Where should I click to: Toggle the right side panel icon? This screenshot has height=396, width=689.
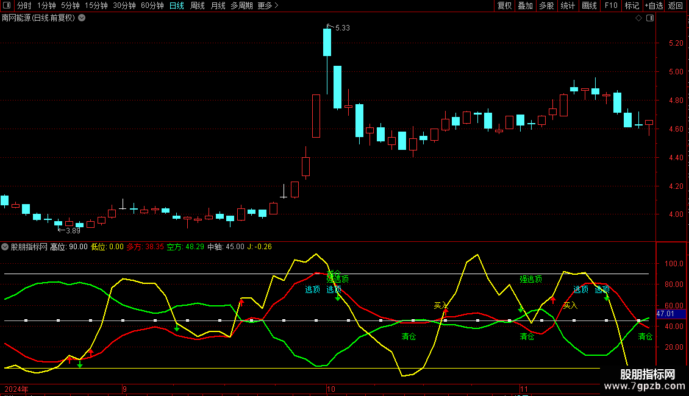(650, 18)
